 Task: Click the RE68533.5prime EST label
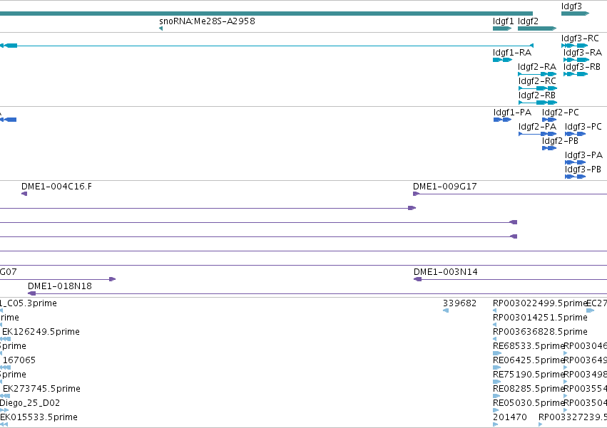(528, 346)
